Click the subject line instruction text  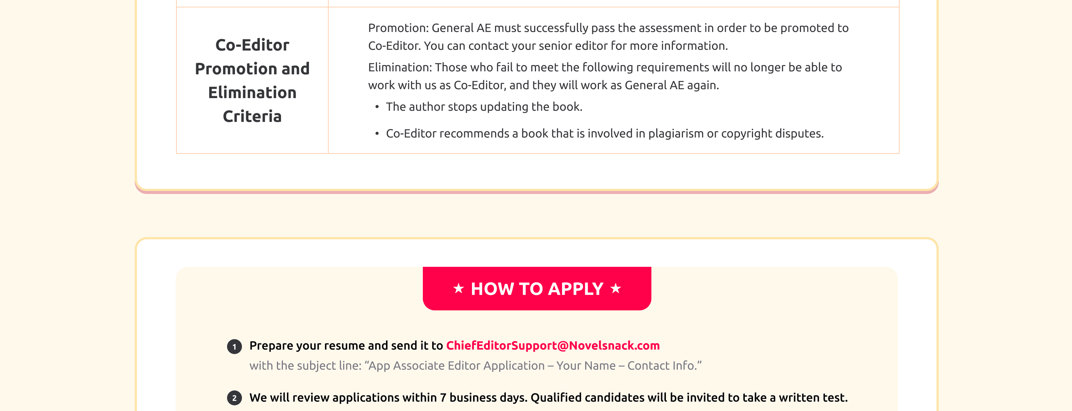coord(475,366)
